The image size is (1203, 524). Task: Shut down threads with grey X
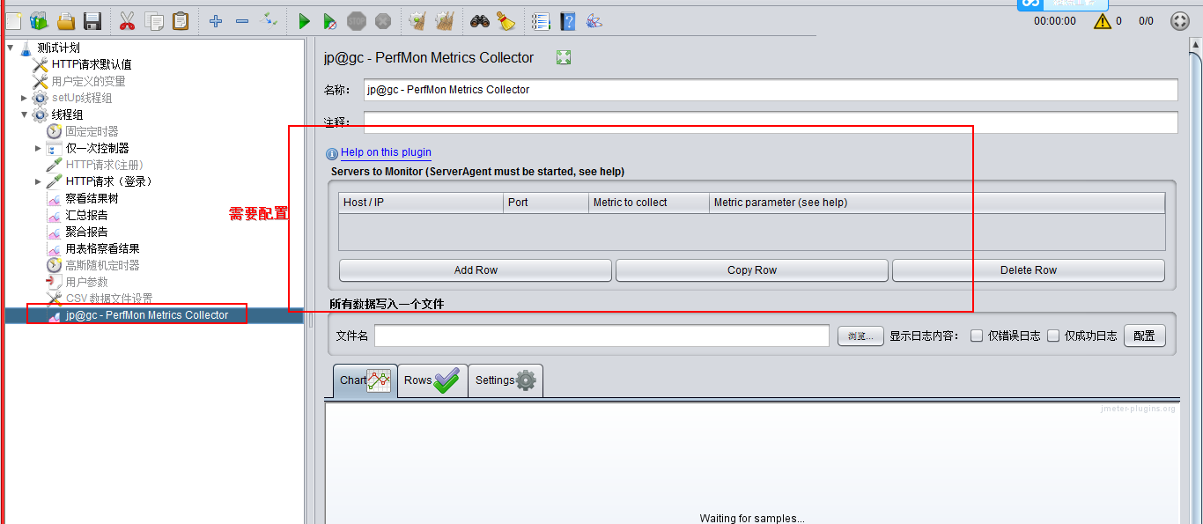tap(382, 21)
